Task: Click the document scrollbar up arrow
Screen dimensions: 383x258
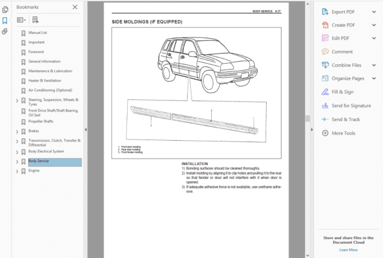Action: coord(308,4)
